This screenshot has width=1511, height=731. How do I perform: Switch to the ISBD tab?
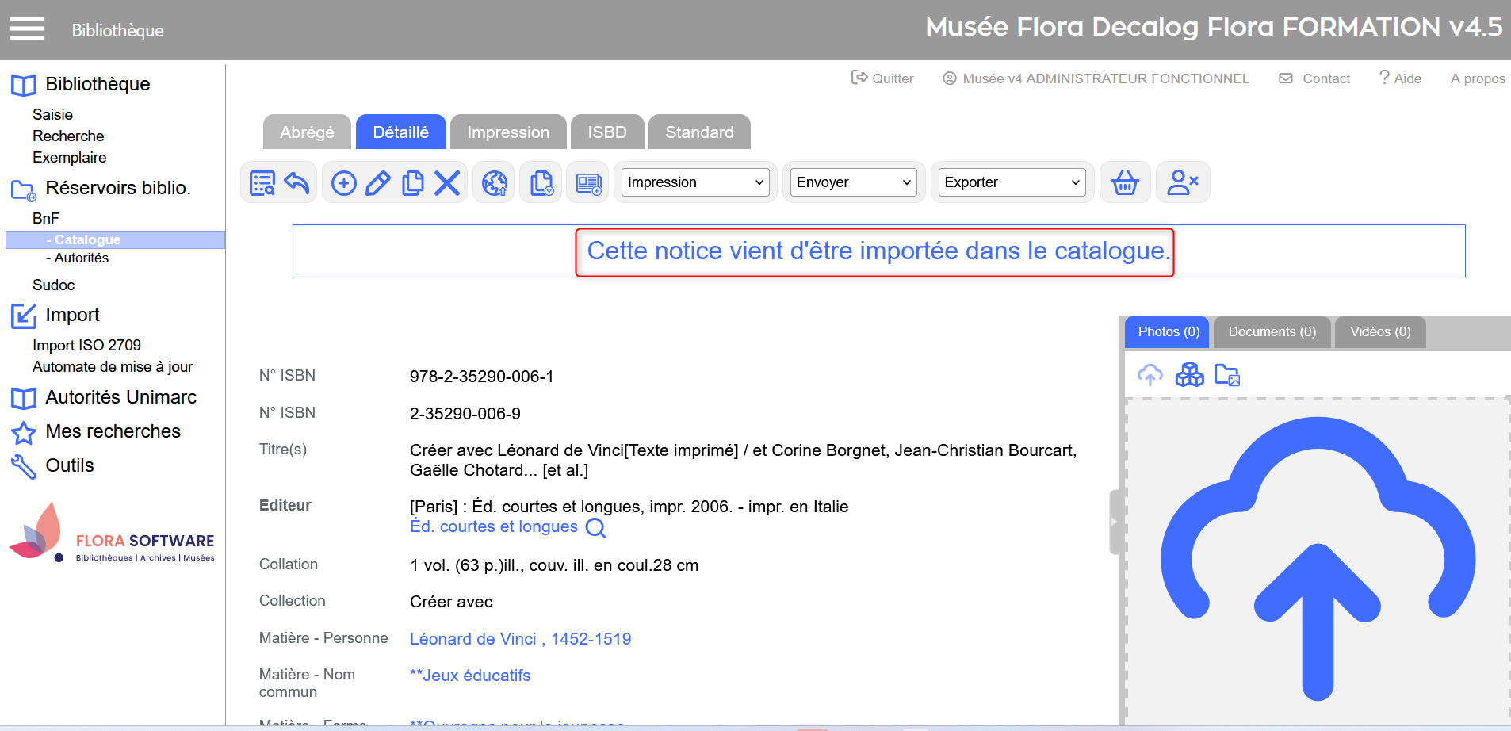[x=606, y=132]
